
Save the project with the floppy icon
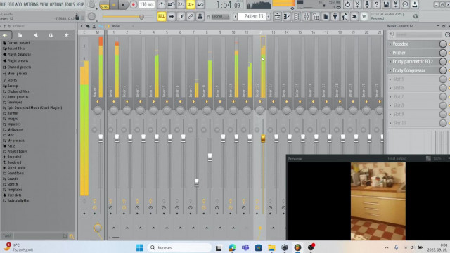[386, 4]
